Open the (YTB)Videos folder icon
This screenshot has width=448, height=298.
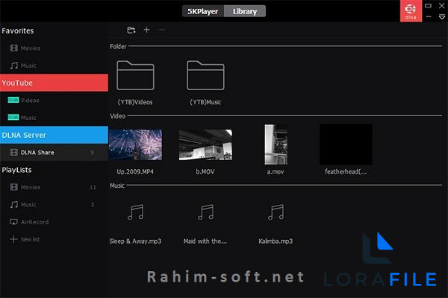[135, 75]
